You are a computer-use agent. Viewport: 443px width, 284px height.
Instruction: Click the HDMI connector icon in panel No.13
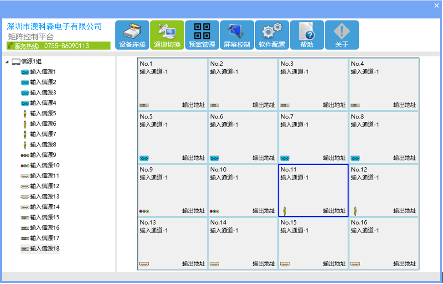click(144, 264)
